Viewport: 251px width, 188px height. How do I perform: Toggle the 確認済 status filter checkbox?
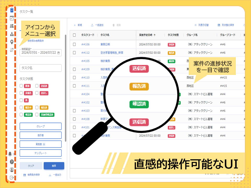[x=21, y=115]
